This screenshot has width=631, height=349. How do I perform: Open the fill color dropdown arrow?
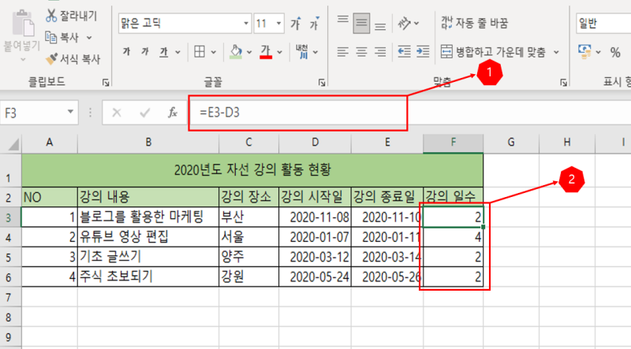249,52
